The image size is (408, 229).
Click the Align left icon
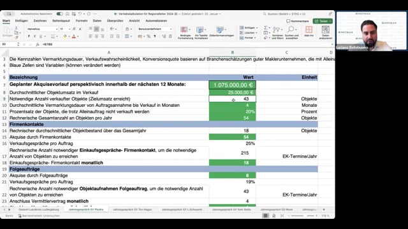tap(91, 36)
